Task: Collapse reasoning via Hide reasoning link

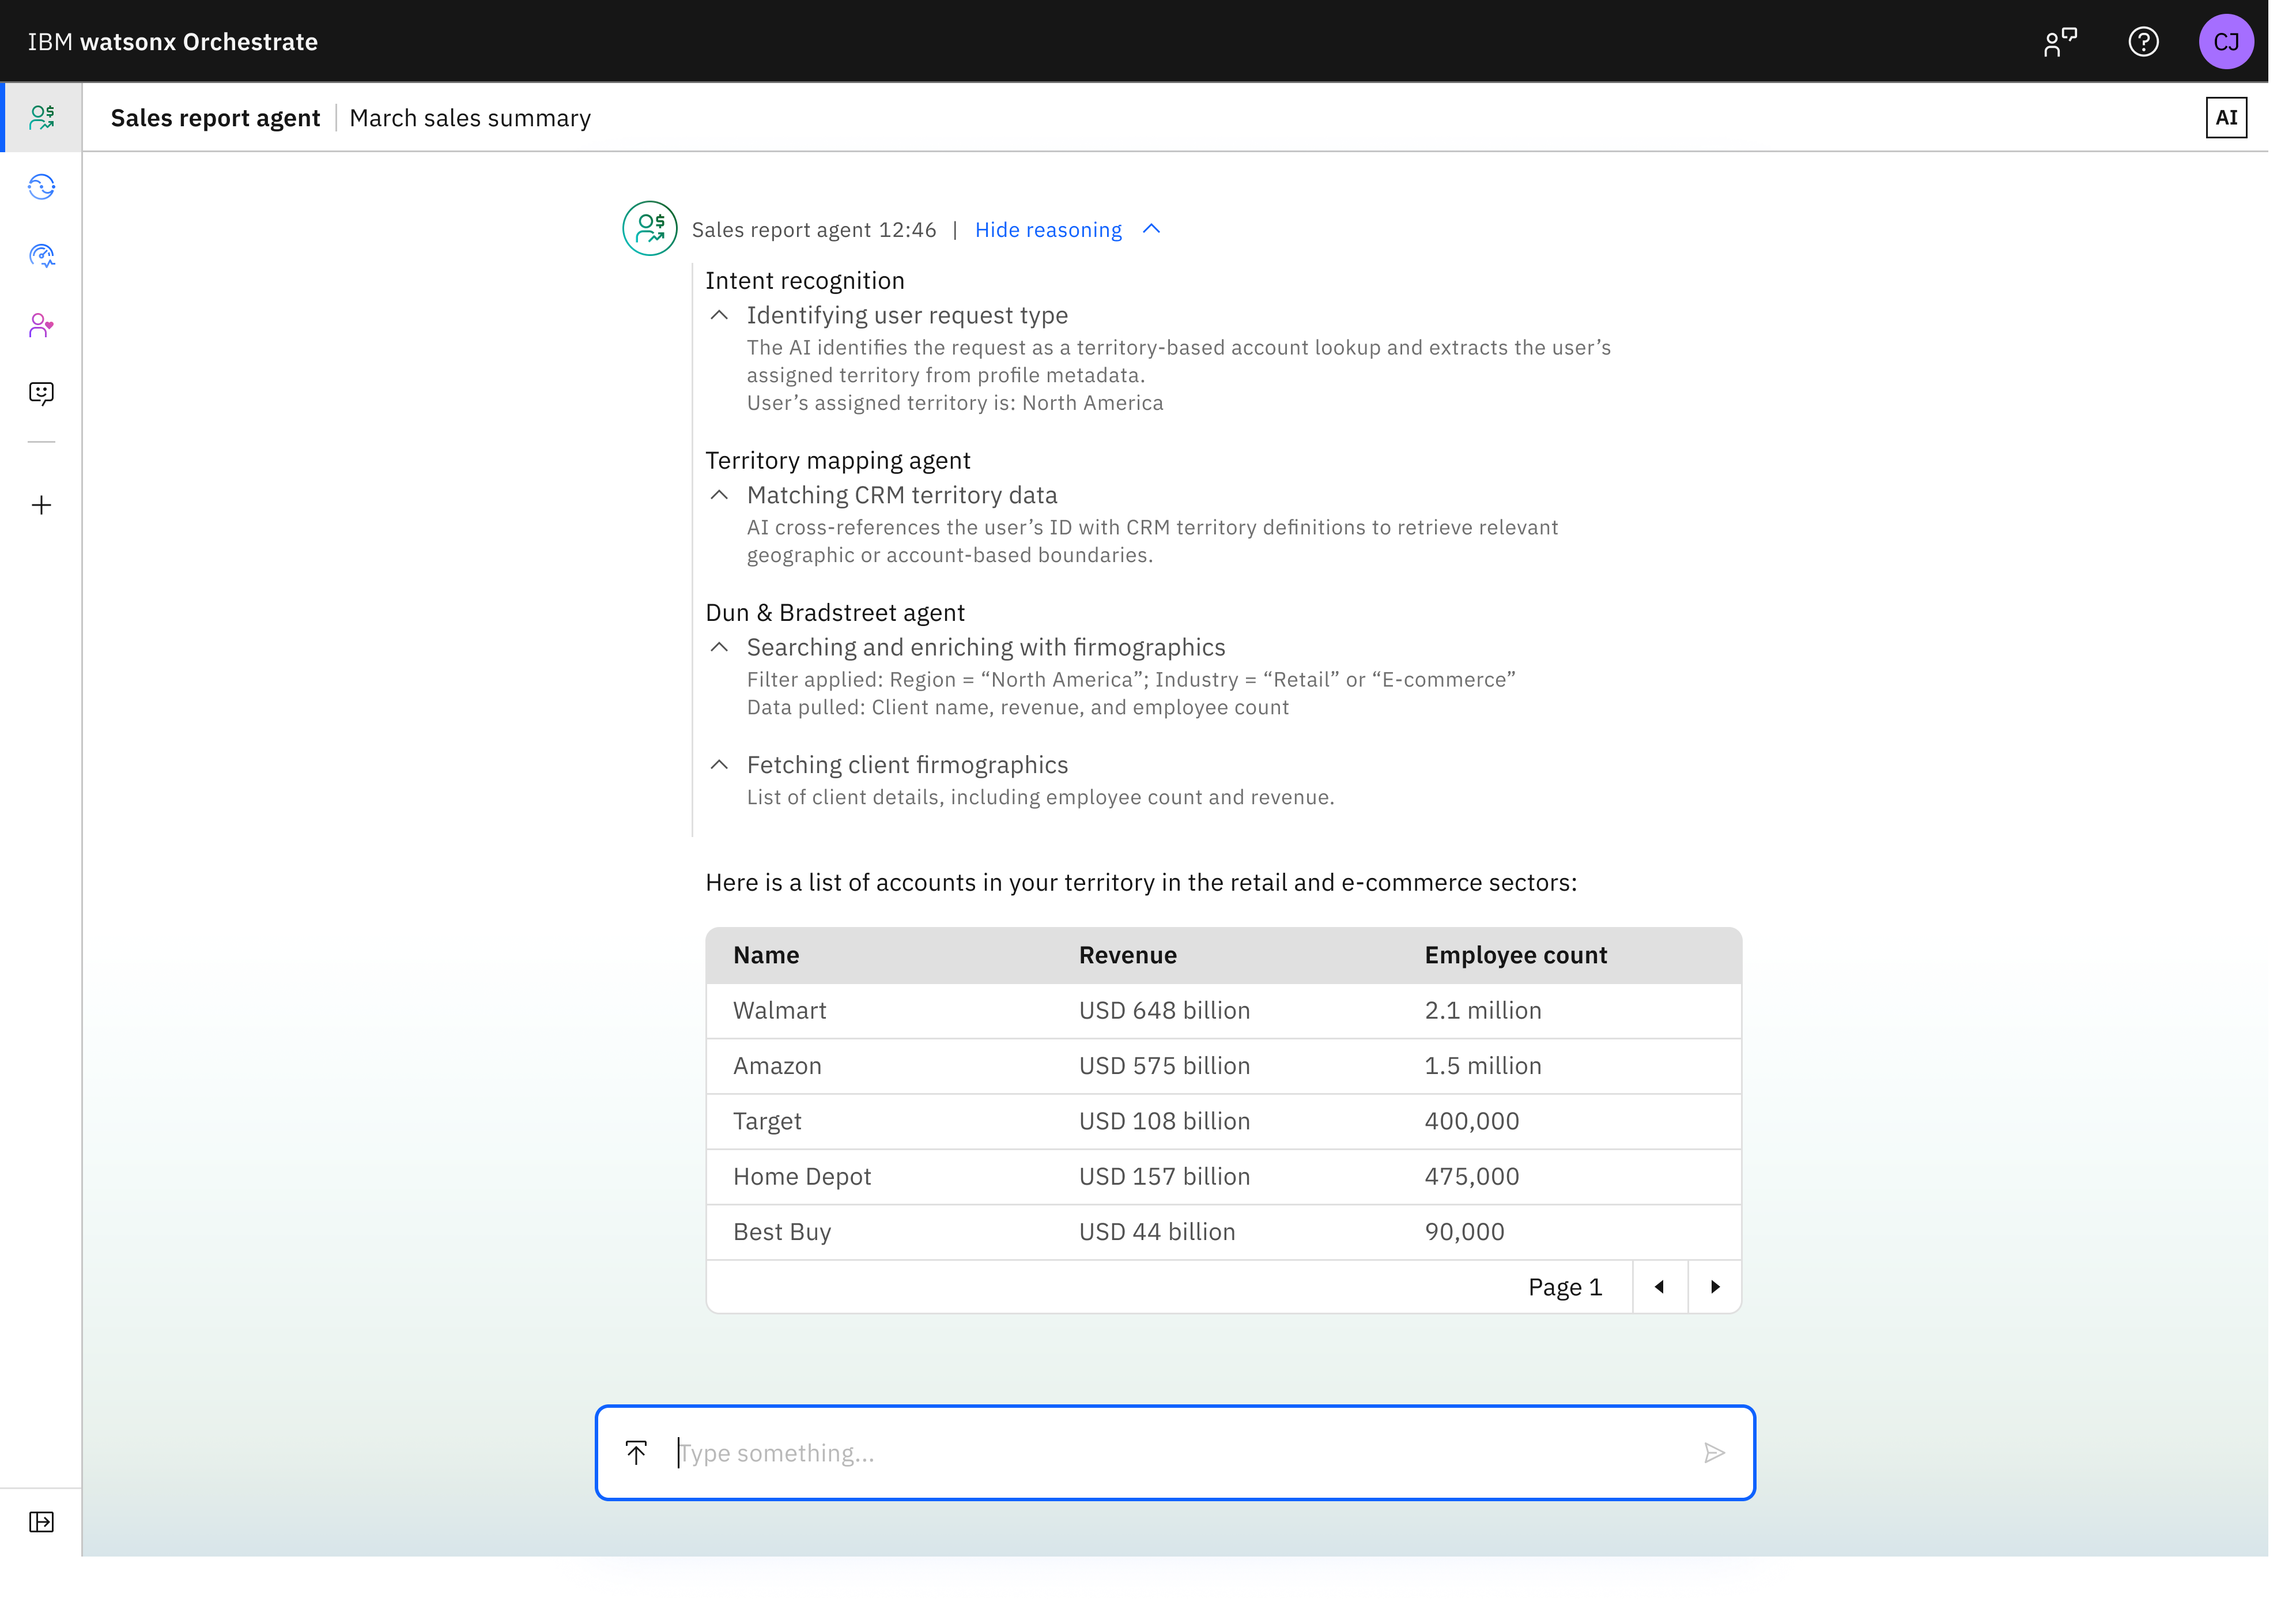Action: [1048, 230]
